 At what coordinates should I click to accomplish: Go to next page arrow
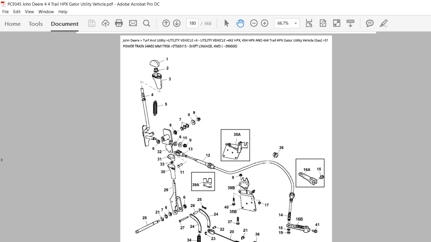(x=177, y=23)
